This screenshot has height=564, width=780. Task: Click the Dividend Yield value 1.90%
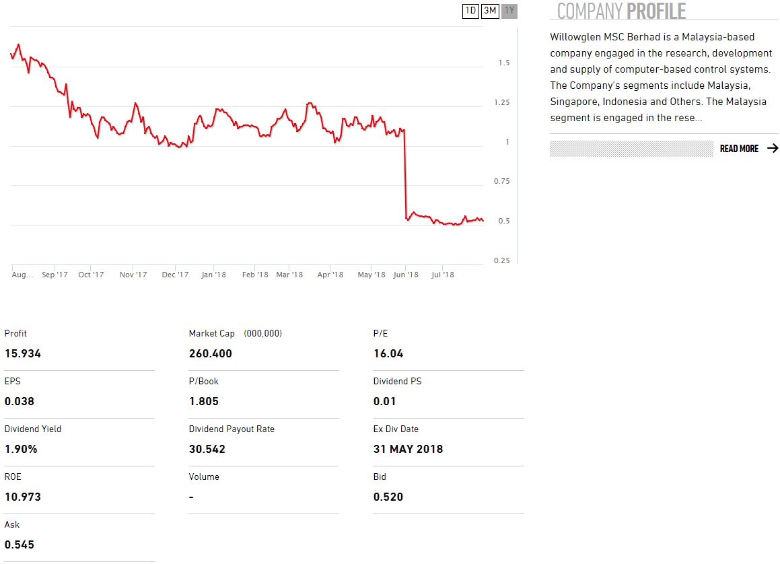[21, 449]
